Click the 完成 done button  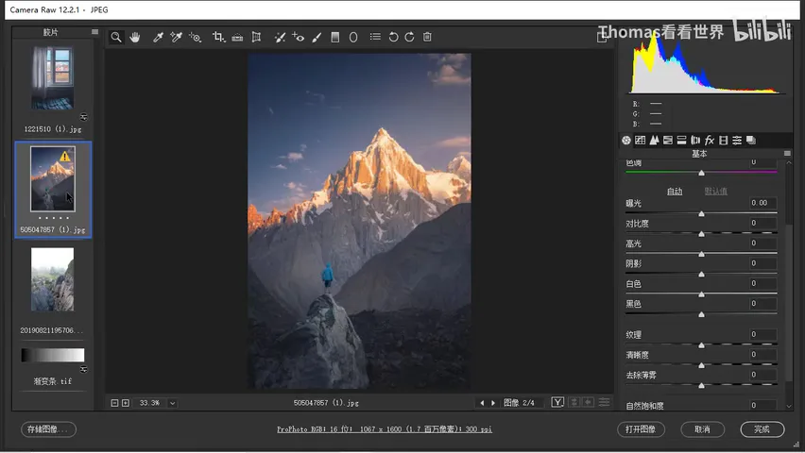pos(762,429)
